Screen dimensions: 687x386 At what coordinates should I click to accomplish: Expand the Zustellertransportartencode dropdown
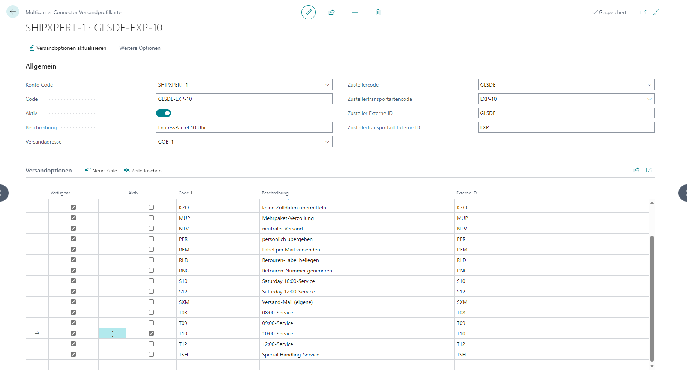coord(649,99)
